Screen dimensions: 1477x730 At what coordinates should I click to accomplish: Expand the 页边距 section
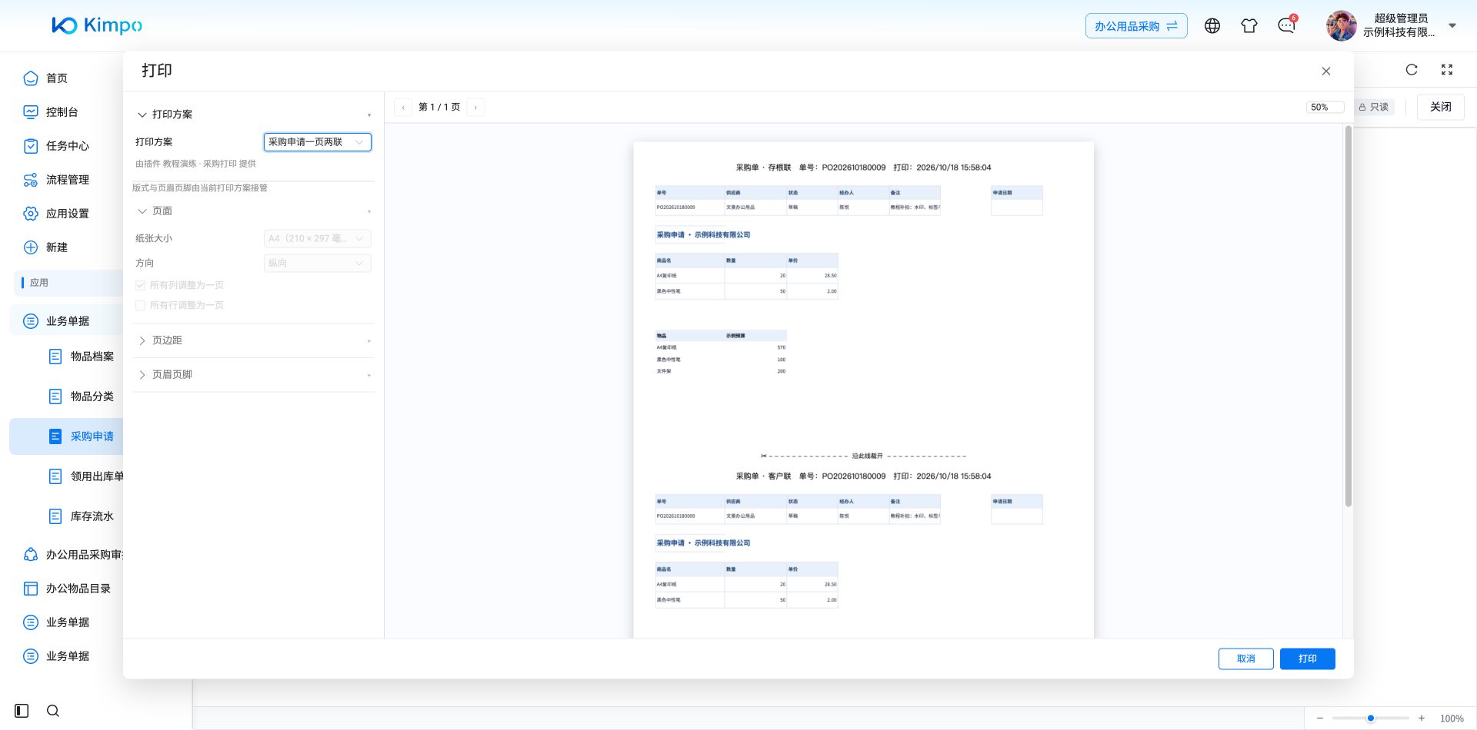(253, 340)
